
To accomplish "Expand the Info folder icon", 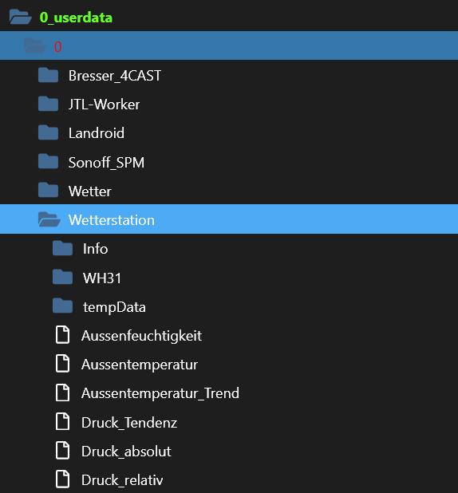I will point(62,248).
